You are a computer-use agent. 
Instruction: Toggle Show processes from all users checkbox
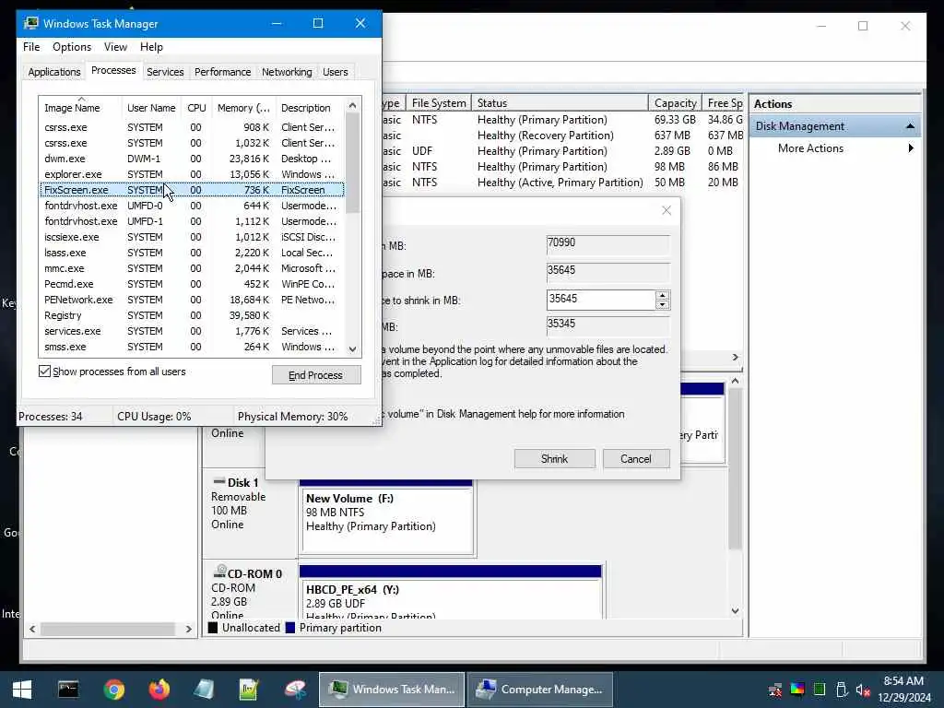point(44,371)
